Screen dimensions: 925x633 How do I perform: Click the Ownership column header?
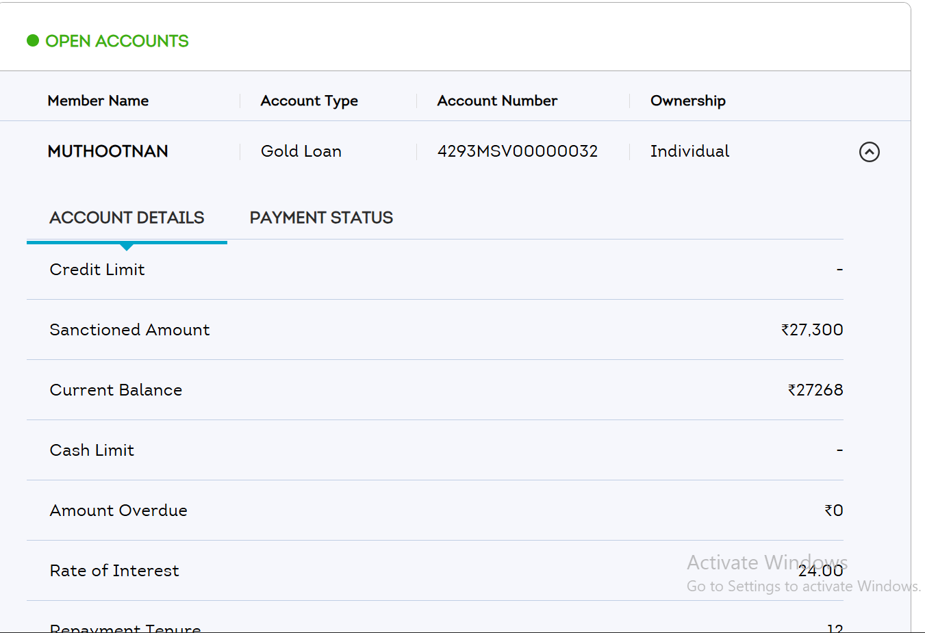point(687,101)
